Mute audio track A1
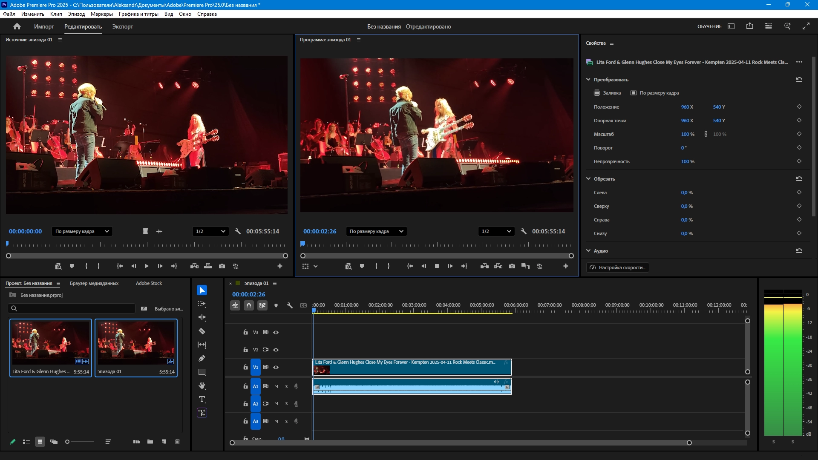Image resolution: width=818 pixels, height=460 pixels. [276, 386]
